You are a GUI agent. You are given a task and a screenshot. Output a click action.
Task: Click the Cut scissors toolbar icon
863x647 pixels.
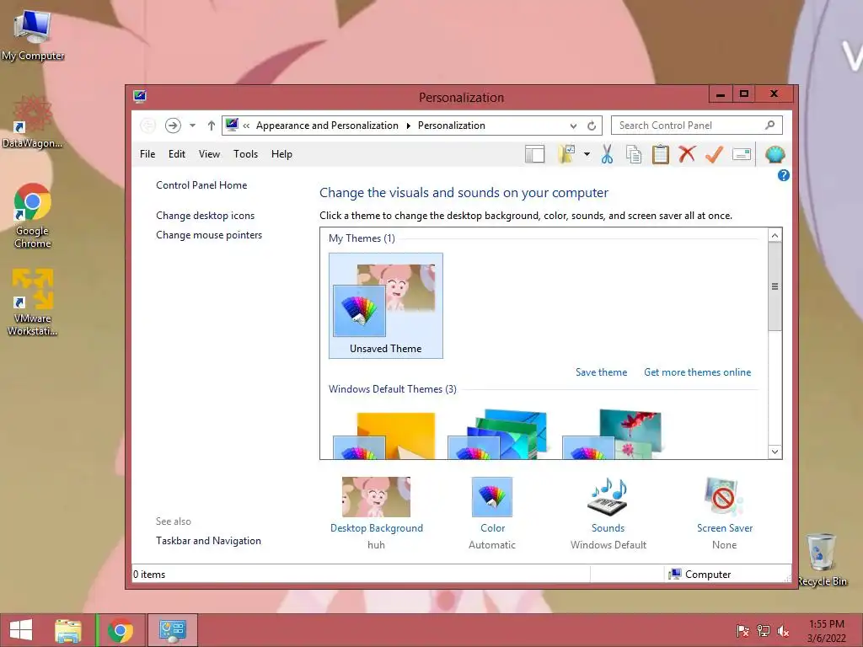pos(607,155)
